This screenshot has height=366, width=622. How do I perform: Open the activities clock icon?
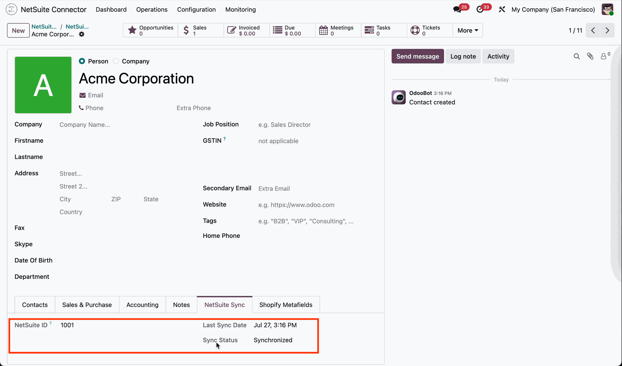480,9
